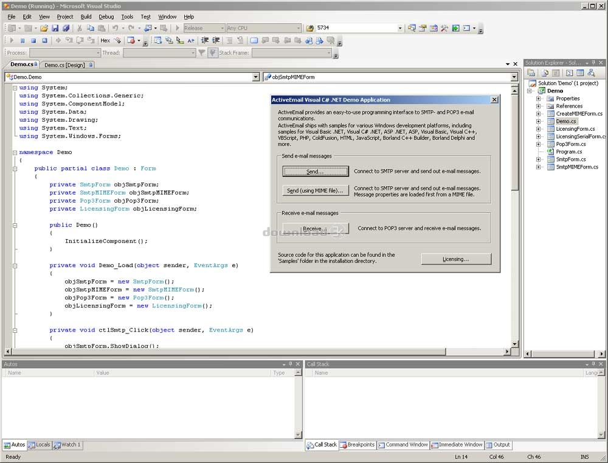
Task: Click the Save All icon
Action: click(66, 28)
